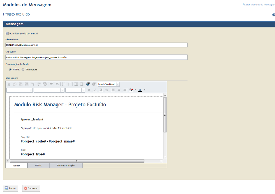
Task: Toggle Habilitar envio por e-mail checkbox
Action: point(7,33)
